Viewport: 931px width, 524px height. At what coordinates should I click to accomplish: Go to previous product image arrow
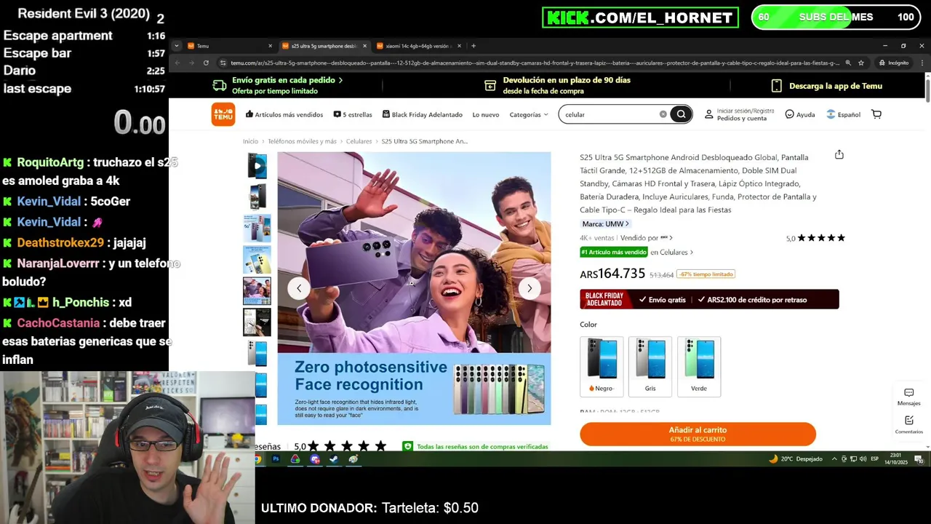(x=298, y=288)
